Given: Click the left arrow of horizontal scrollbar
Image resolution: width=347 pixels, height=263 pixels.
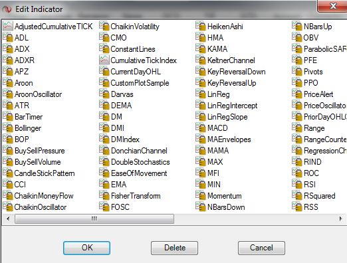Looking at the screenshot, I should 8,219.
